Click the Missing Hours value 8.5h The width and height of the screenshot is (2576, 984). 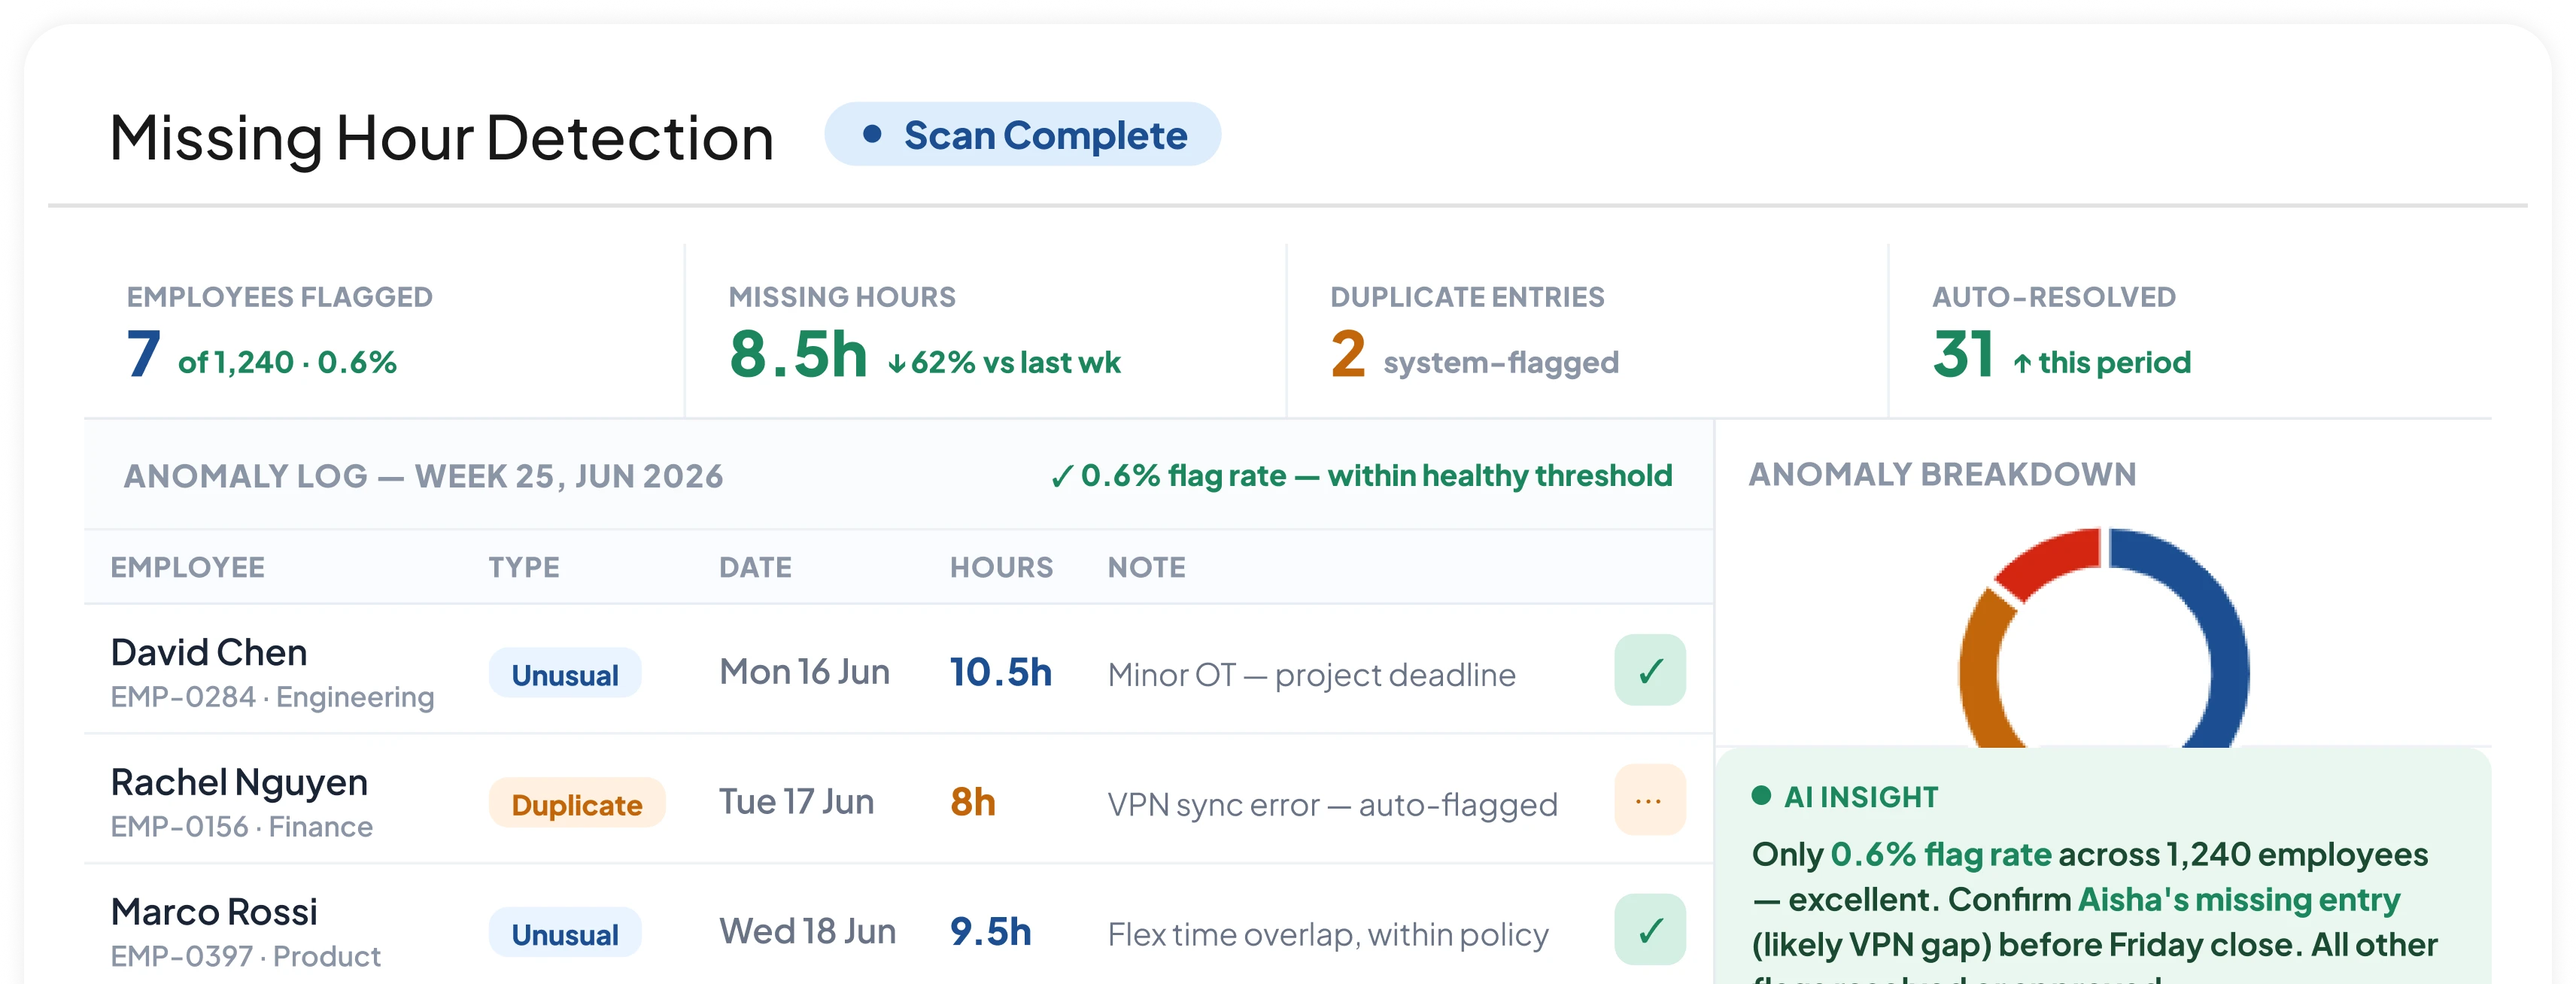798,354
